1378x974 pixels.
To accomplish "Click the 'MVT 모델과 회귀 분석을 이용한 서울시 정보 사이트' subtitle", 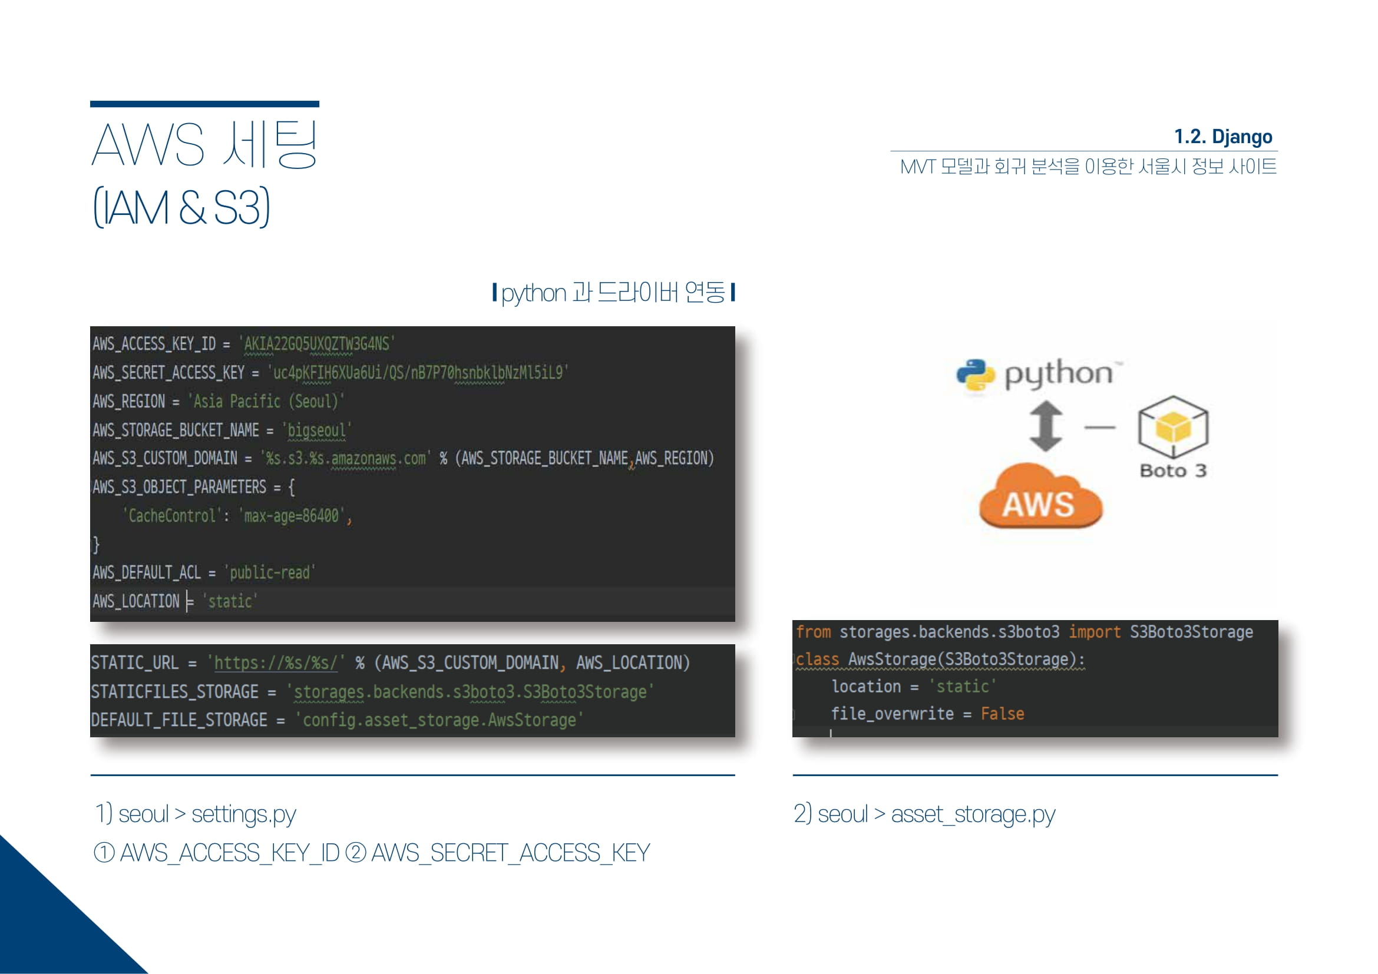I will 1088,166.
